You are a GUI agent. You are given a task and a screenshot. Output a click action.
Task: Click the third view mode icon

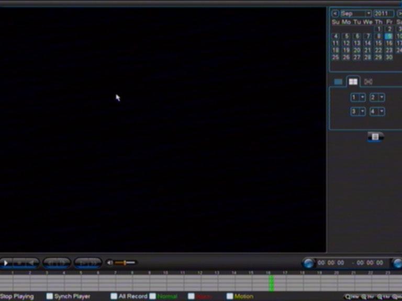point(368,82)
